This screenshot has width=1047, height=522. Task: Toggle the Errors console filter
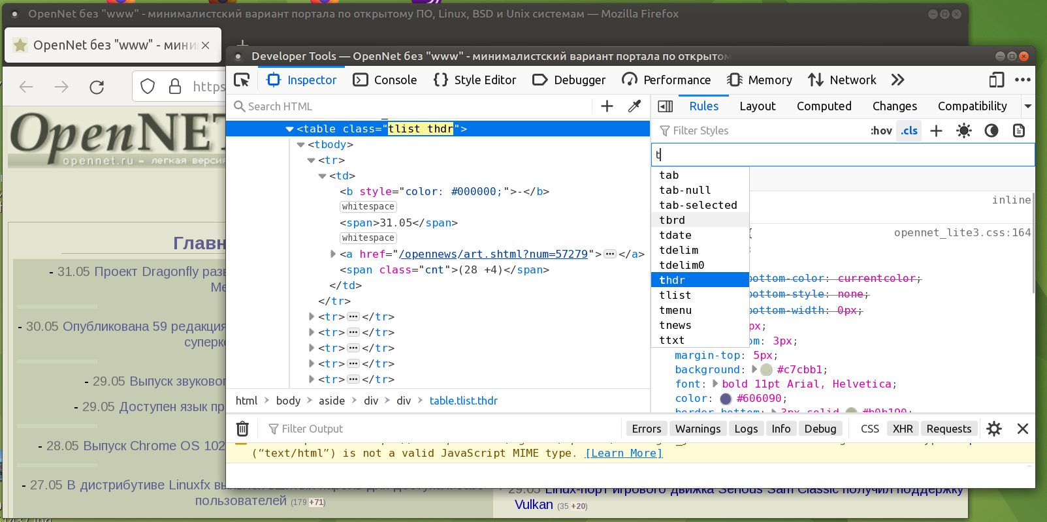pos(646,429)
